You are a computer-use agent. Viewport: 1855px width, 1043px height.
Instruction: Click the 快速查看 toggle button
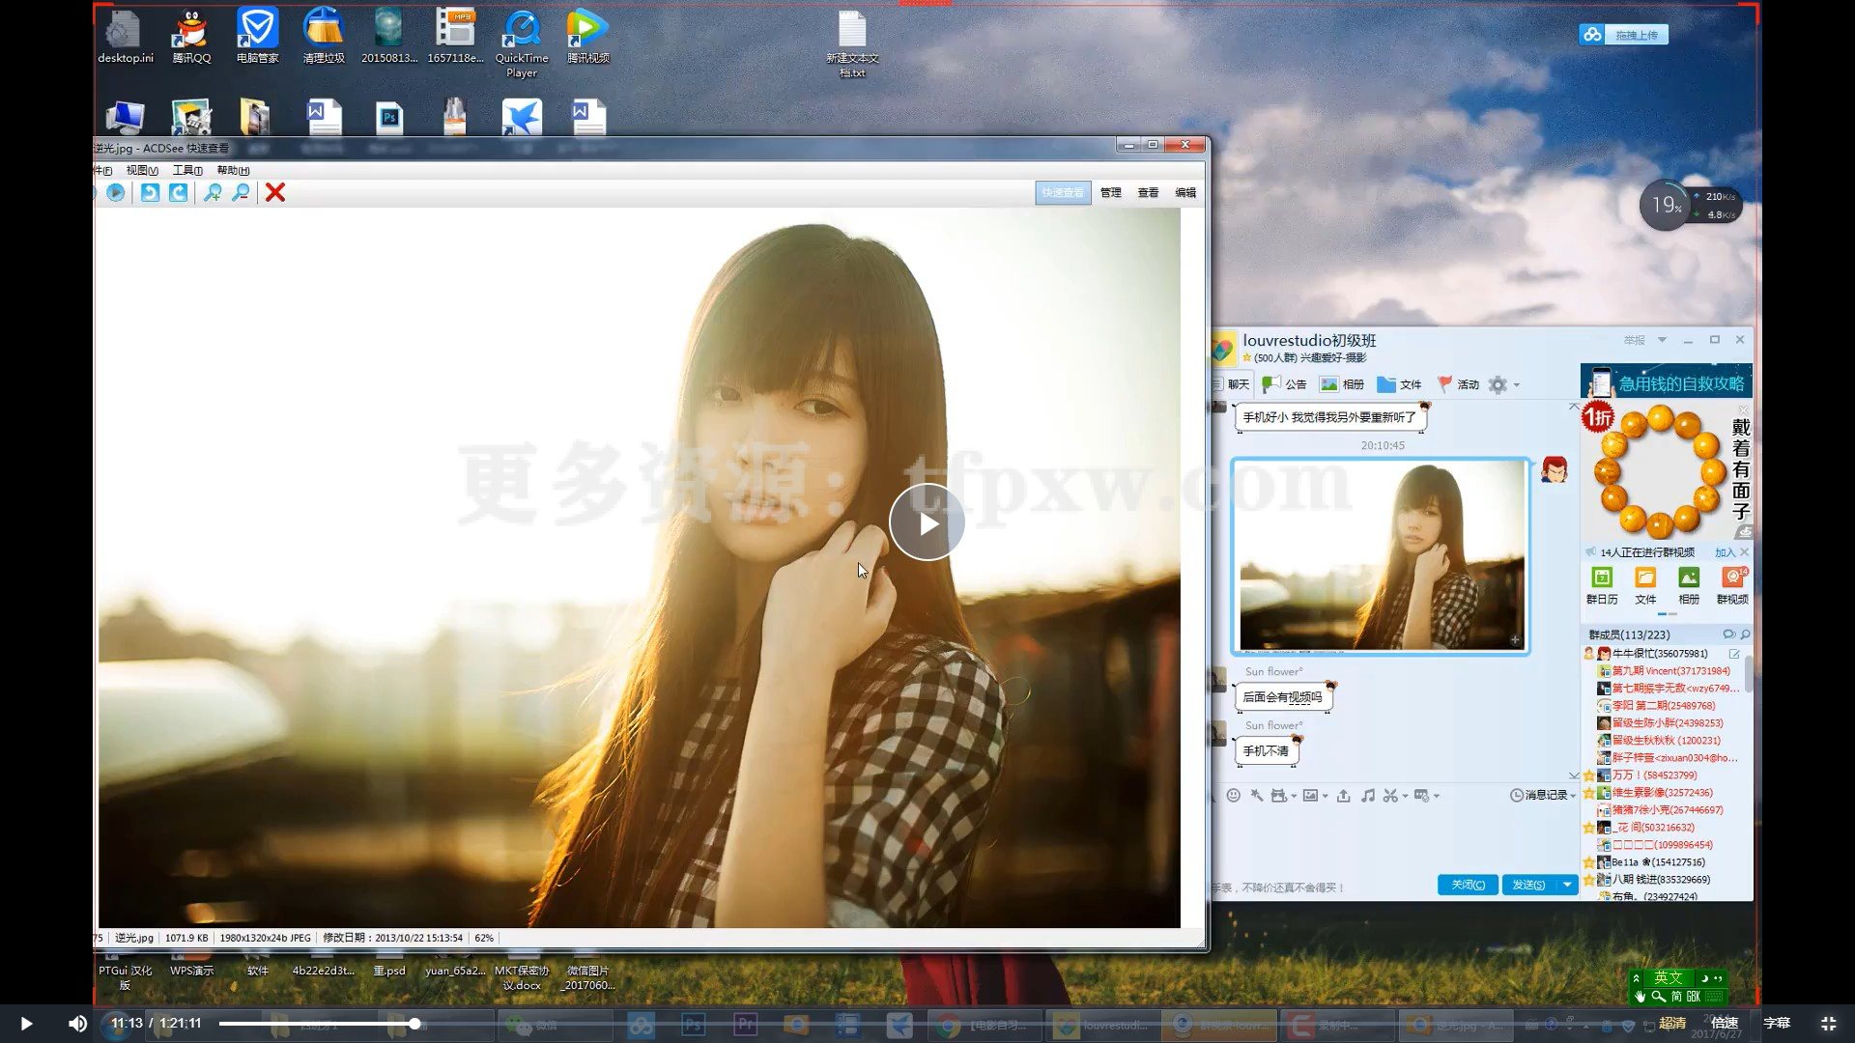point(1063,192)
